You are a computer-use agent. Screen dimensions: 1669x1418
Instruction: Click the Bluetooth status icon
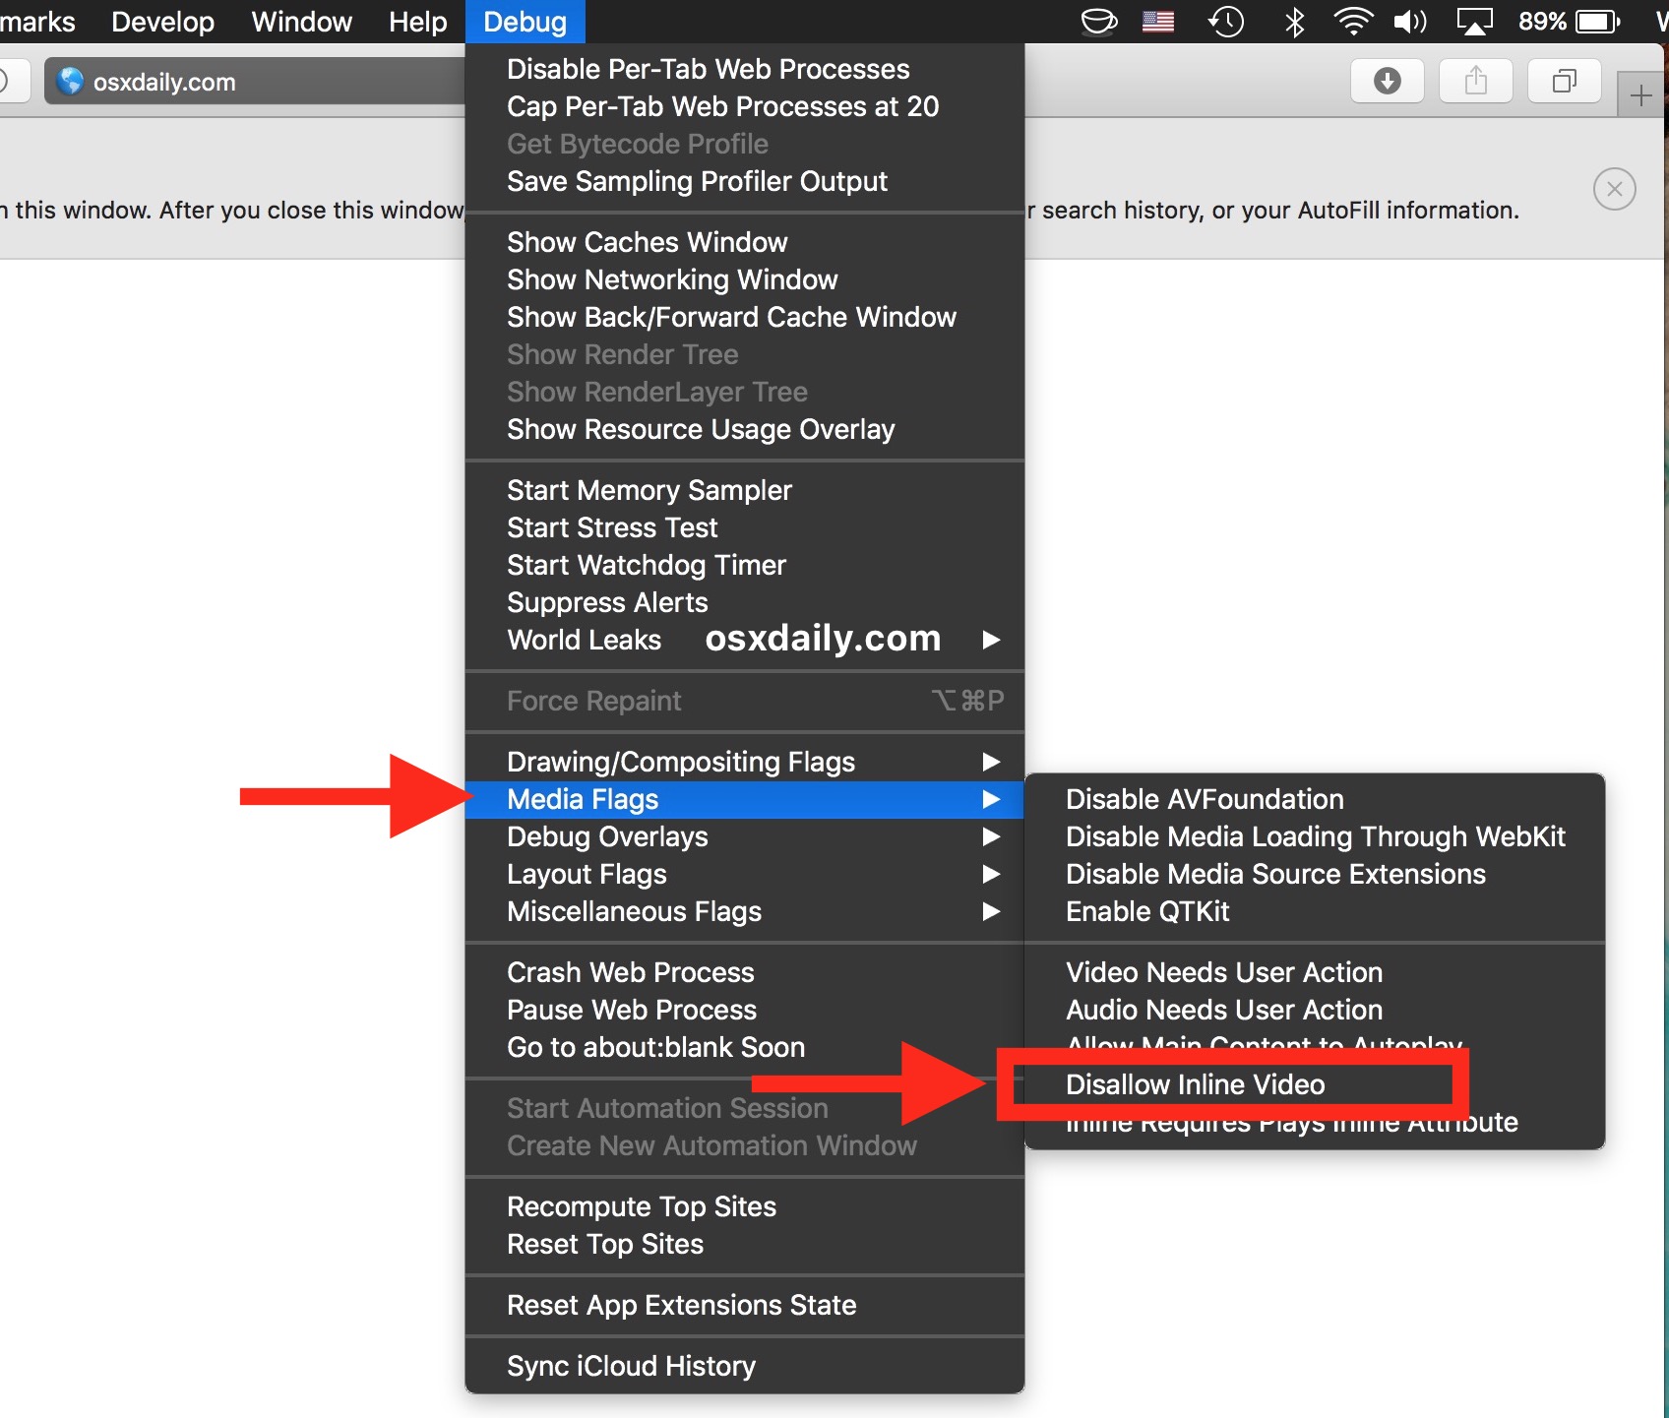point(1294,22)
